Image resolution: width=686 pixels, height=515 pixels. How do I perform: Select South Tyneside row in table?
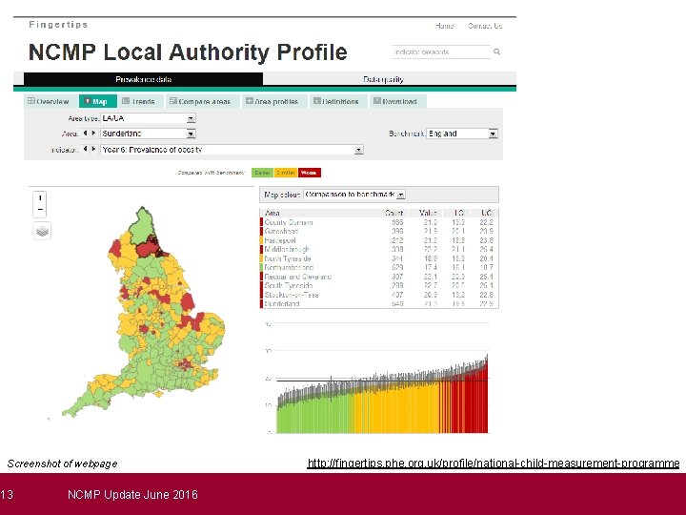[379, 285]
